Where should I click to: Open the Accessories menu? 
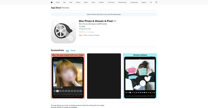(134, 2)
